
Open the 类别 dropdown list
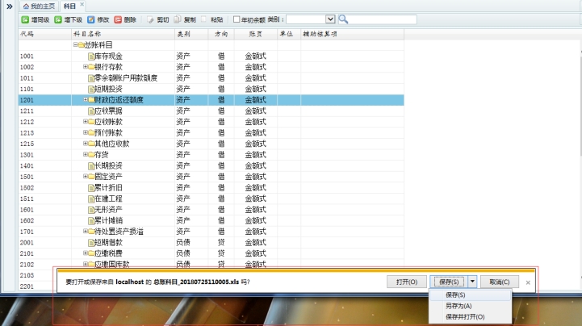click(x=330, y=19)
